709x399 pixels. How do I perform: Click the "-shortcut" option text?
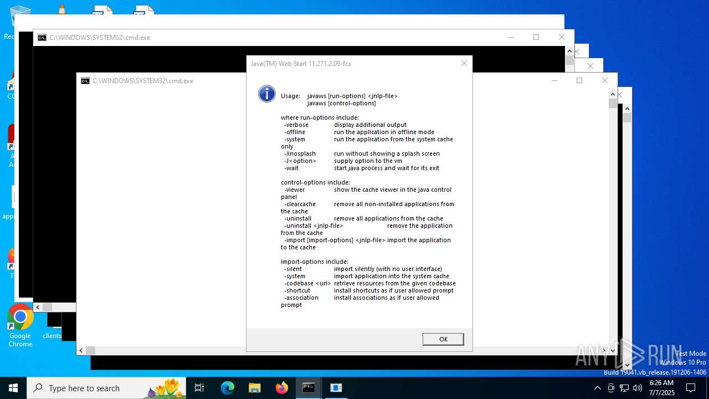pos(297,290)
